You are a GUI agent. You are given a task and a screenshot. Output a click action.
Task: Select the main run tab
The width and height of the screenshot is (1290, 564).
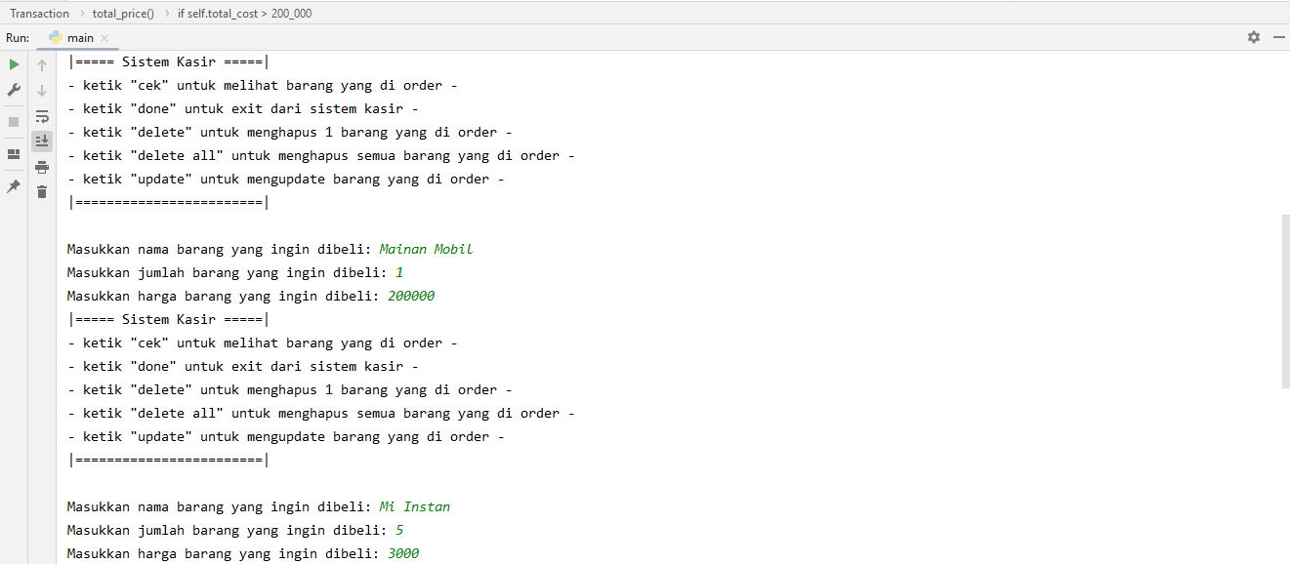coord(80,37)
